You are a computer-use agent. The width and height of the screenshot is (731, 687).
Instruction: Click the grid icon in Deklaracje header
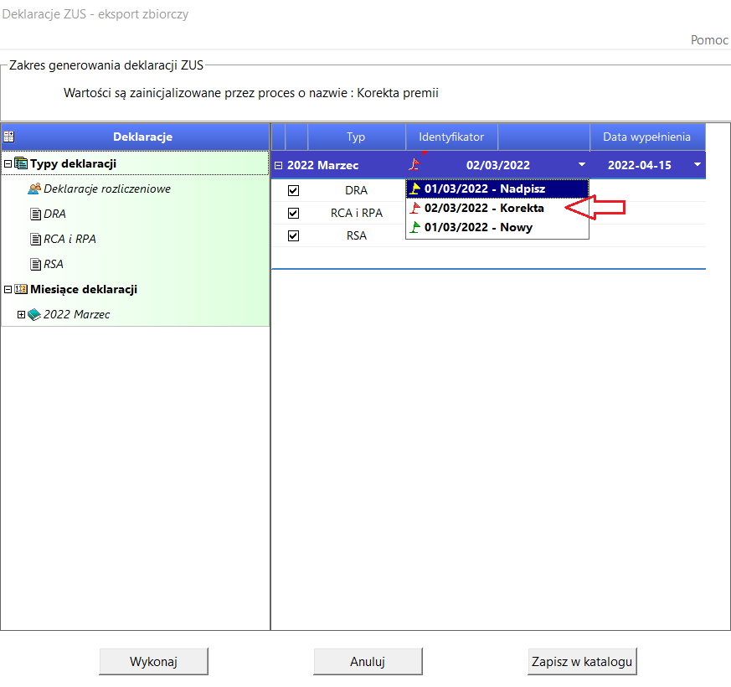[x=9, y=137]
